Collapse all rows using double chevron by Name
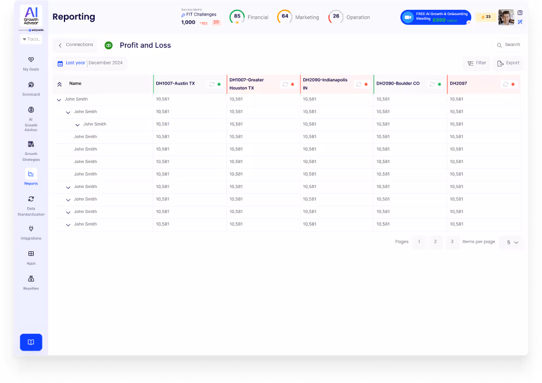This screenshot has width=542, height=383. [x=59, y=84]
